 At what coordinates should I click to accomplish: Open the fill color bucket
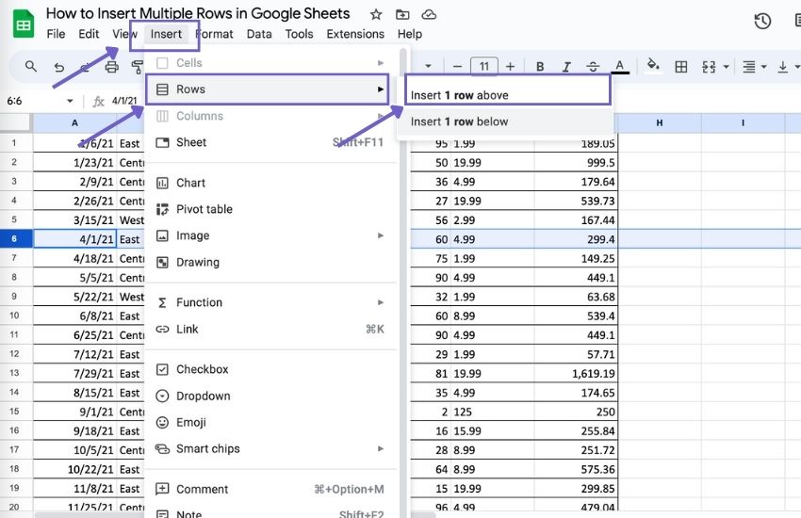tap(652, 66)
